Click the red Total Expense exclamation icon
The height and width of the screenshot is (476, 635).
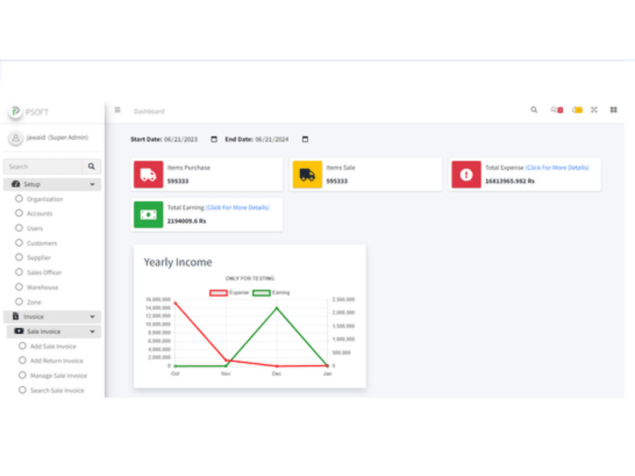[x=466, y=175]
